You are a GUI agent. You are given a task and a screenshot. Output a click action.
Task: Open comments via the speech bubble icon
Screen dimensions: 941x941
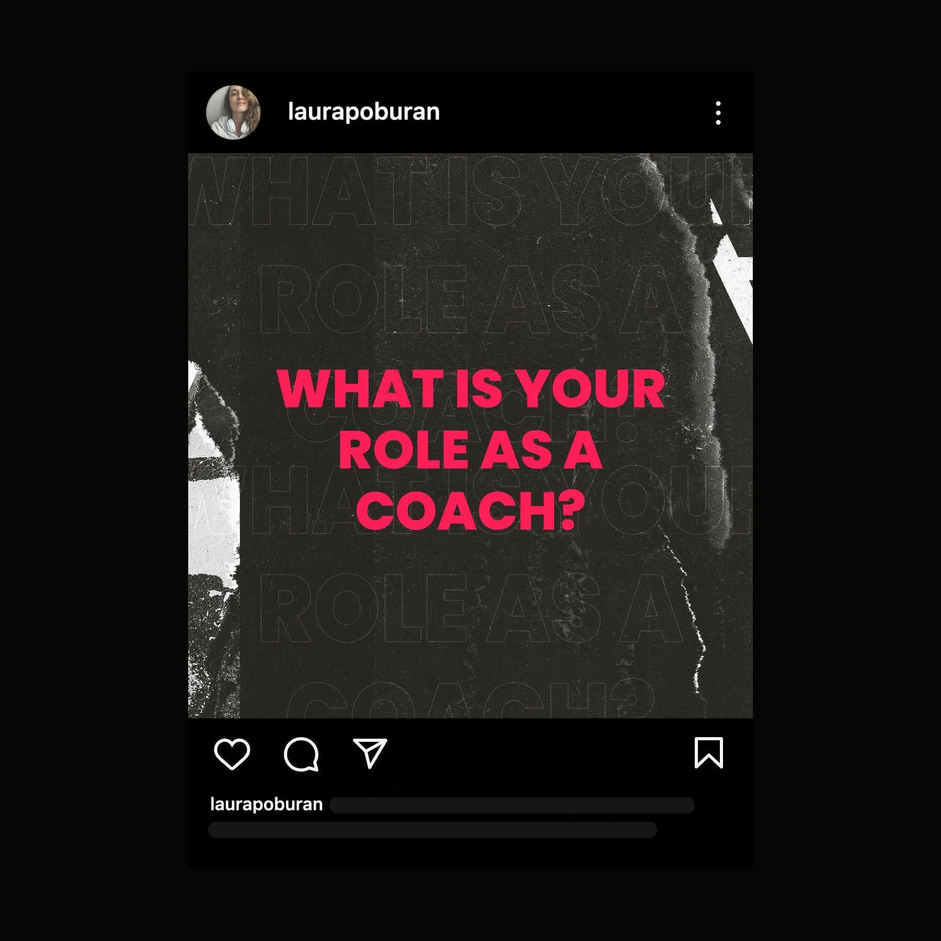(301, 754)
